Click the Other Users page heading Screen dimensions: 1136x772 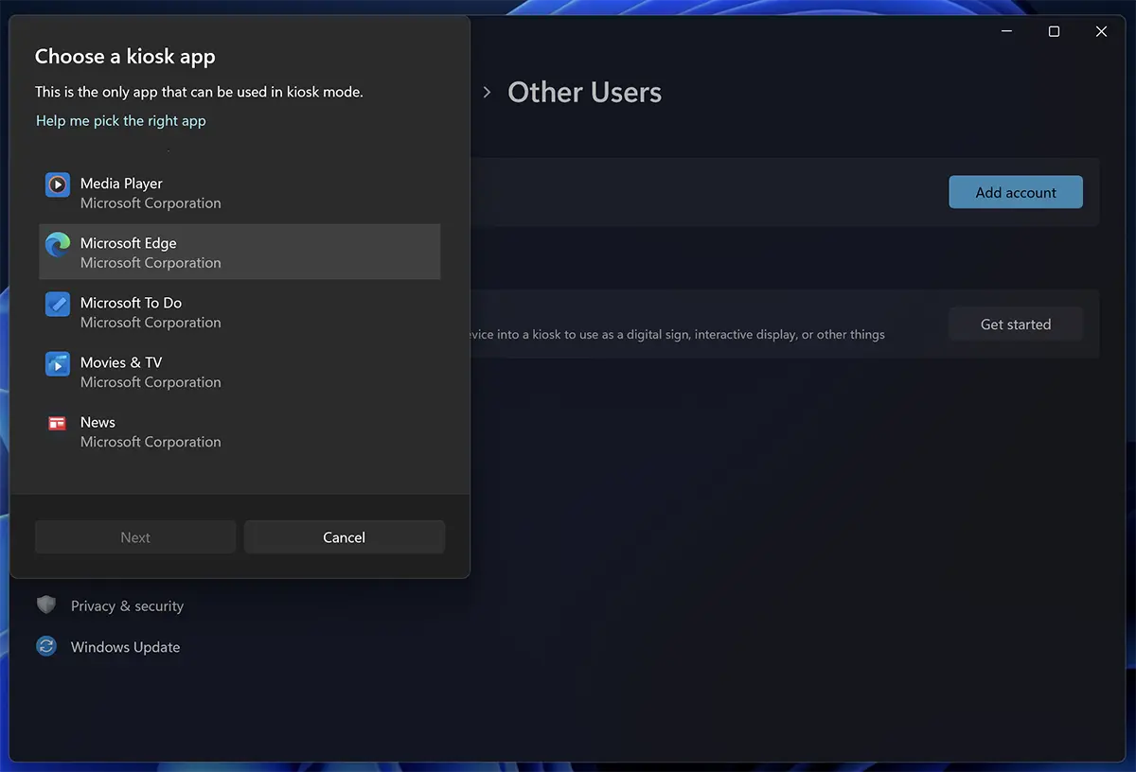click(585, 93)
